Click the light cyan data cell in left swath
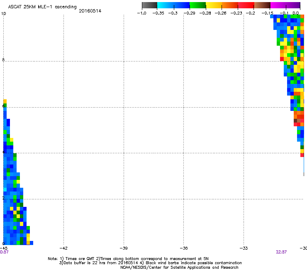This screenshot has height=270, width=307. tap(5, 189)
